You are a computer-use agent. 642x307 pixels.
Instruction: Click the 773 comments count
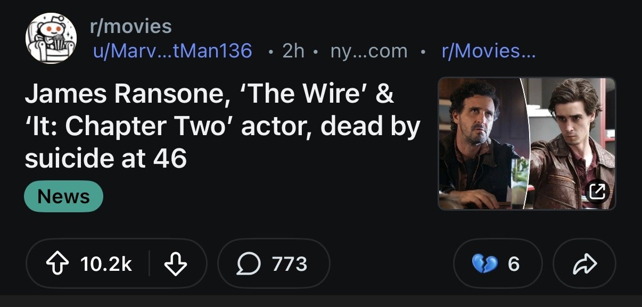[290, 264]
